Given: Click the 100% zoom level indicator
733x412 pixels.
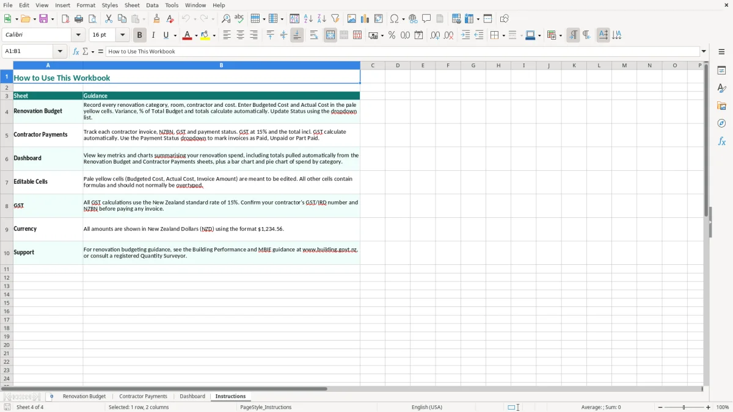Looking at the screenshot, I should 723,407.
